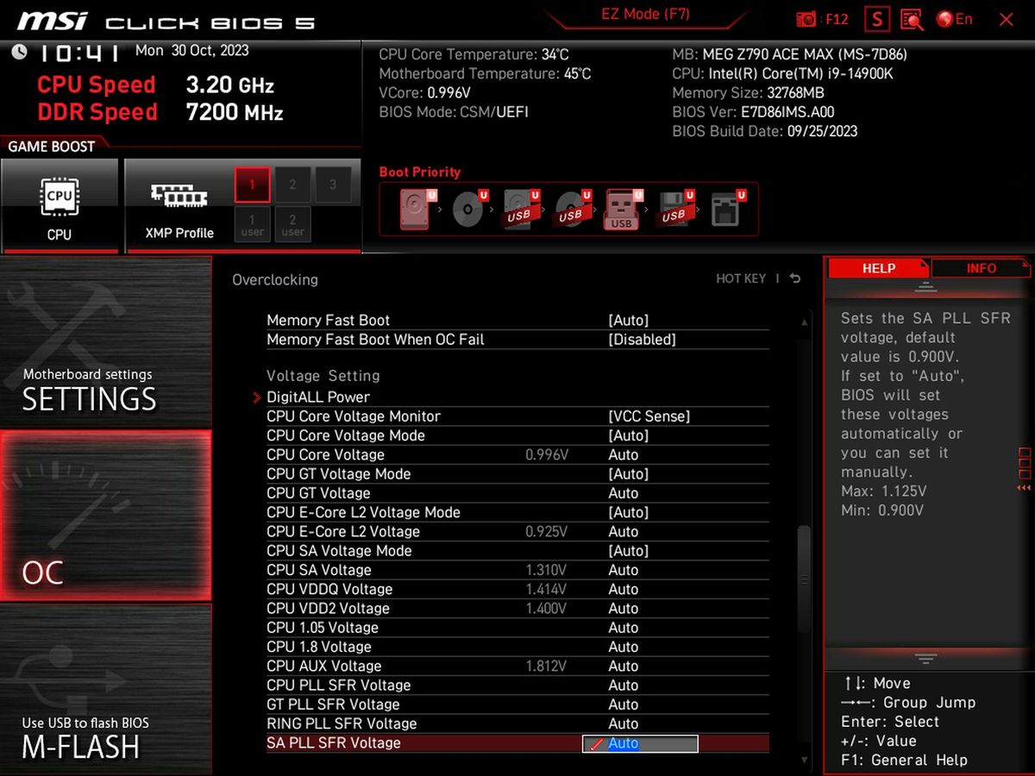1035x776 pixels.
Task: Close the BIOS with the X button
Action: click(x=1007, y=19)
